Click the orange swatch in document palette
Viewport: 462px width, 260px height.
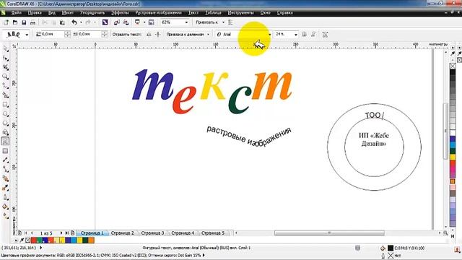(x=92, y=240)
